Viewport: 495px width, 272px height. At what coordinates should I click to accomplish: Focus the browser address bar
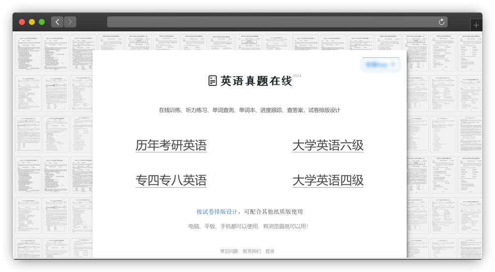click(277, 22)
